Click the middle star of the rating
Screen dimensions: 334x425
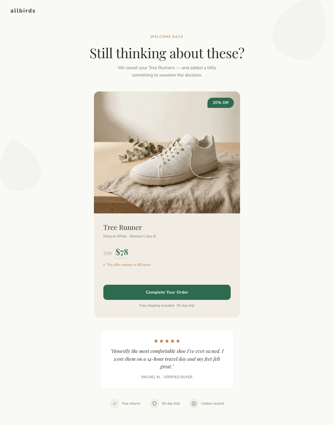click(167, 341)
